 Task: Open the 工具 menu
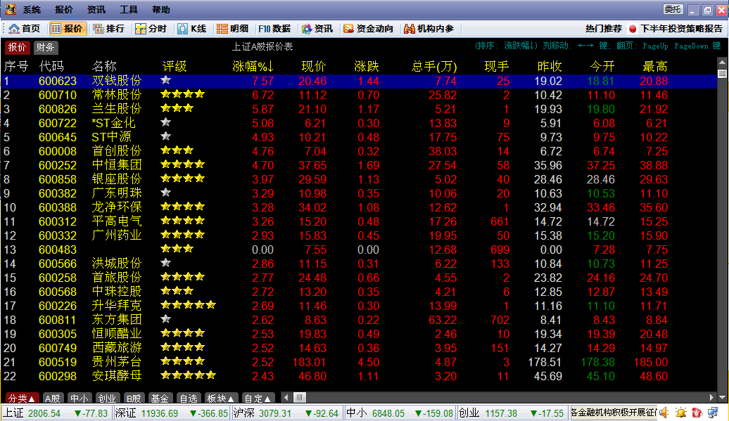[x=128, y=9]
